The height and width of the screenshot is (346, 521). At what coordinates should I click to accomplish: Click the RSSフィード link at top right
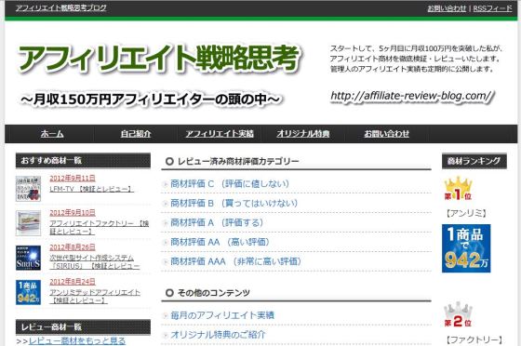[x=492, y=8]
